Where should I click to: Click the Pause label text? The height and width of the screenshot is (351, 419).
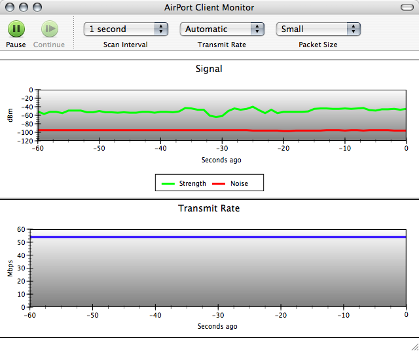tap(16, 45)
